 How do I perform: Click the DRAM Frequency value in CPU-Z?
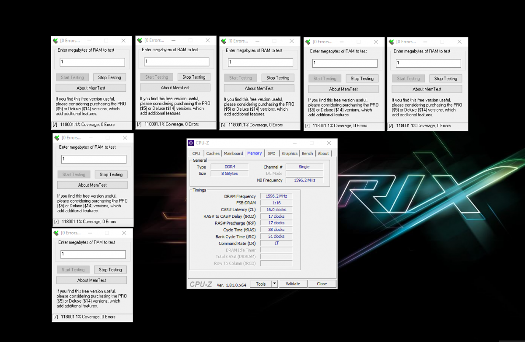pos(276,196)
